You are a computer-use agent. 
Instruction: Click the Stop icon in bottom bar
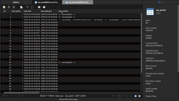pyautogui.click(x=23, y=96)
